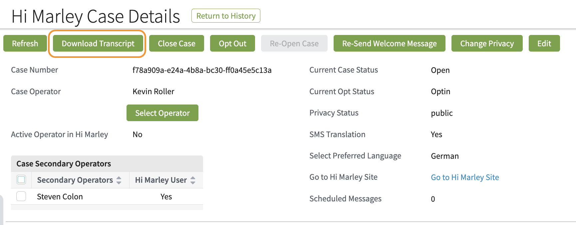Download the conversation transcript

(x=98, y=43)
